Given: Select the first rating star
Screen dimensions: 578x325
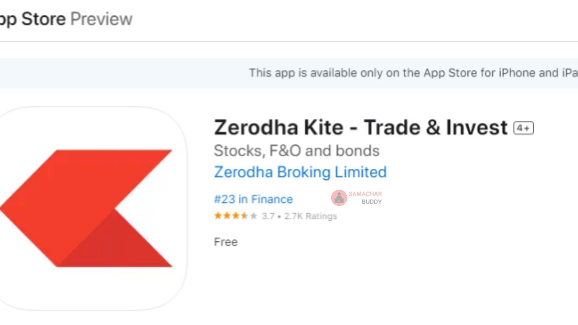Looking at the screenshot, I should point(217,216).
